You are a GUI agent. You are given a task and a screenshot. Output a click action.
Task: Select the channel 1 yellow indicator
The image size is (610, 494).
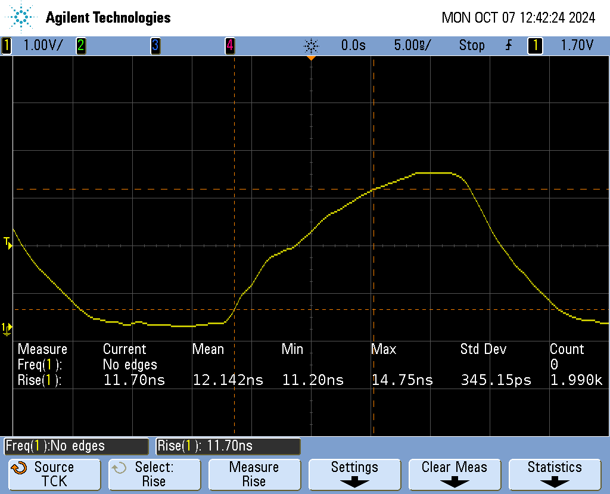pyautogui.click(x=7, y=45)
